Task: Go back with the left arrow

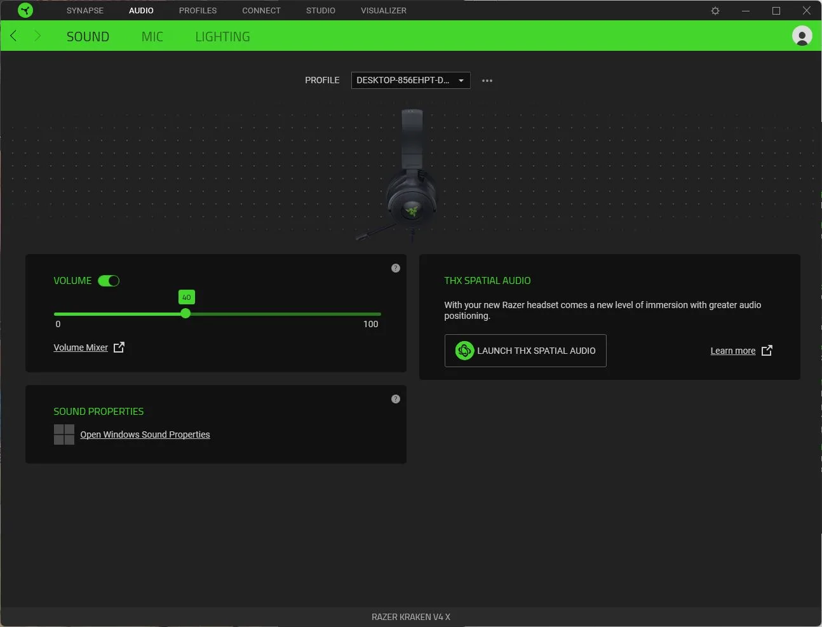Action: 13,36
